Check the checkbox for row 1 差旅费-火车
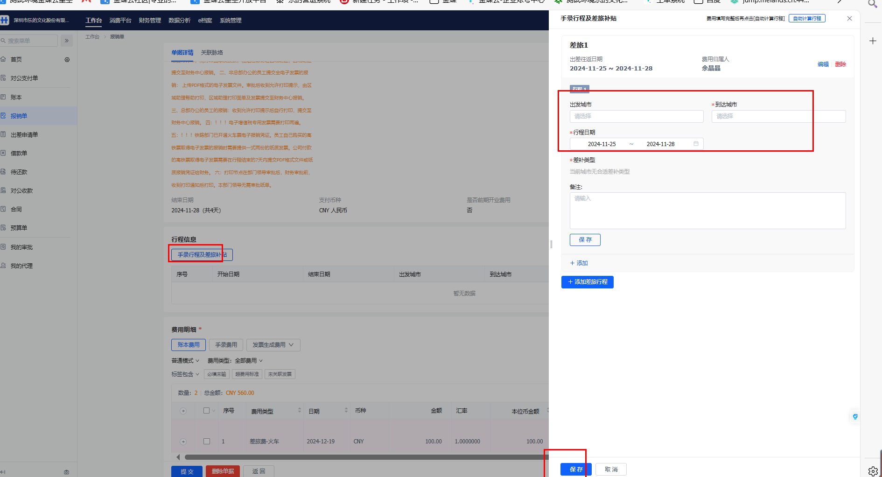882x477 pixels. 207,441
